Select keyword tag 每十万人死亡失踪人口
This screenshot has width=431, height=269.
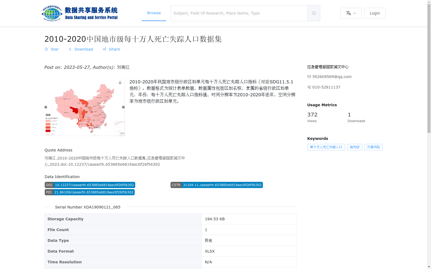click(326, 147)
